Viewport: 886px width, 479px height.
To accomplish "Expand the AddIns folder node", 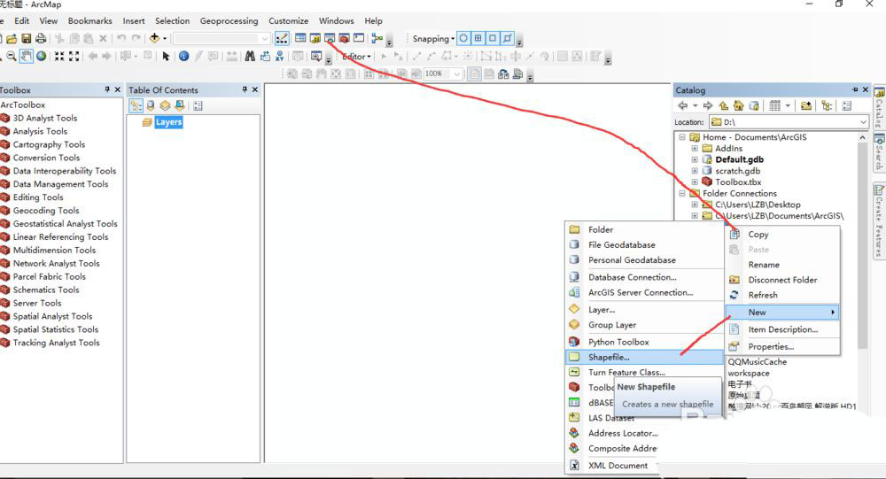I will (x=695, y=149).
